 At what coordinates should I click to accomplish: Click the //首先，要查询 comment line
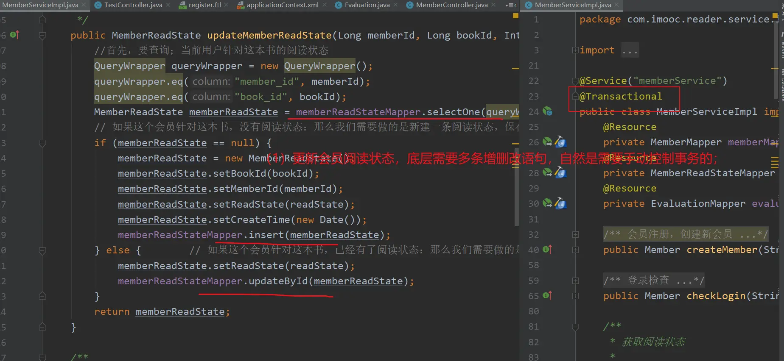[x=211, y=50]
